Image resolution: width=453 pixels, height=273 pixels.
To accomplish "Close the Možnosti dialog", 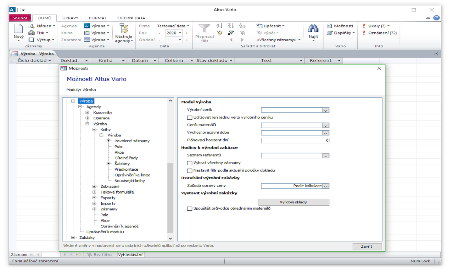I will point(379,68).
